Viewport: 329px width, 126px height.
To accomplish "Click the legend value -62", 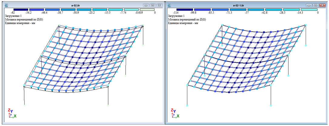I will 13,13.
